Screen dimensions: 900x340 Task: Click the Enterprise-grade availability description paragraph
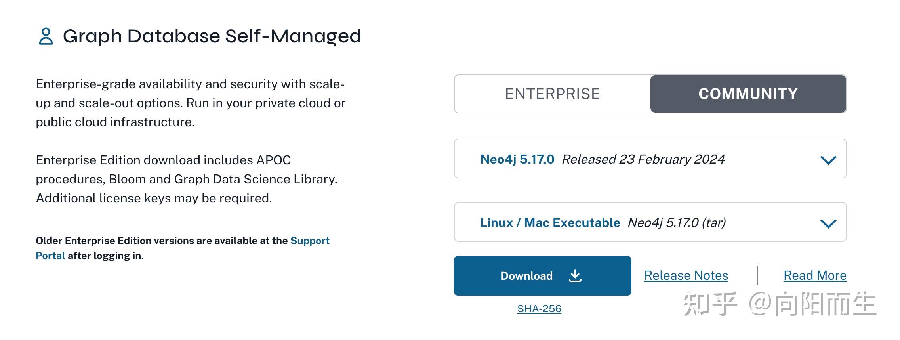coord(190,103)
